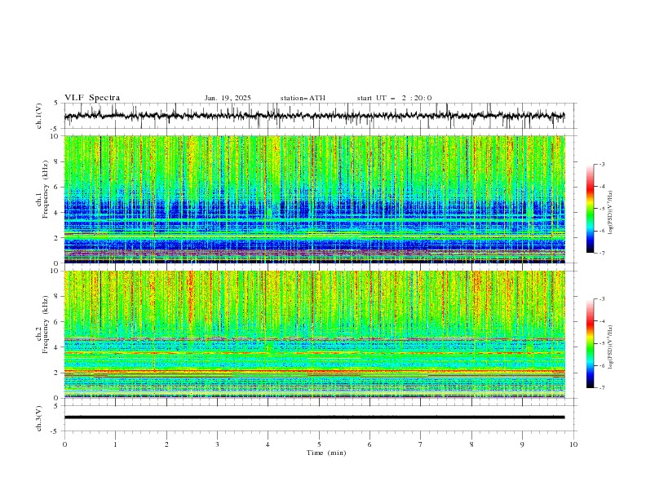
Task: Click the "station=ATH" header label
Action: coord(303,98)
